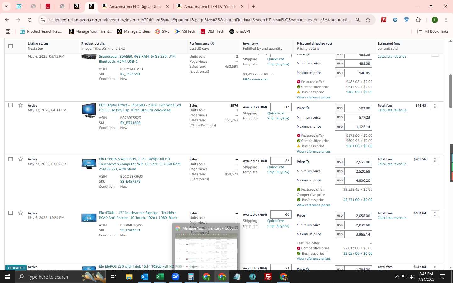Click the Minimum price field showing 577.23
The width and height of the screenshot is (453, 283).
point(358,117)
